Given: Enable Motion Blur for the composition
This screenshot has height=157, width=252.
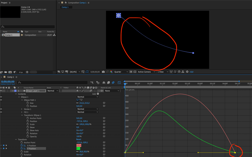Looking at the screenshot, I should (113, 82).
